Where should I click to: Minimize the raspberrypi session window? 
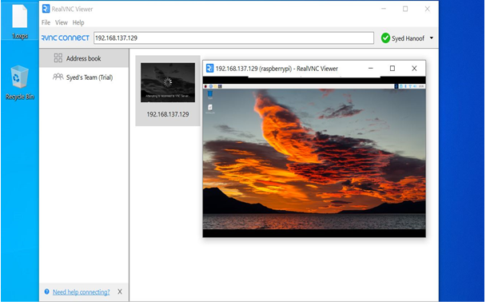[371, 68]
